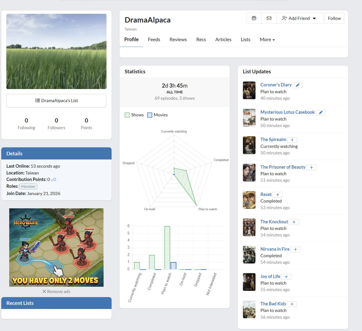Expand the Add Friend dropdown
Image resolution: width=362 pixels, height=331 pixels.
pos(300,18)
